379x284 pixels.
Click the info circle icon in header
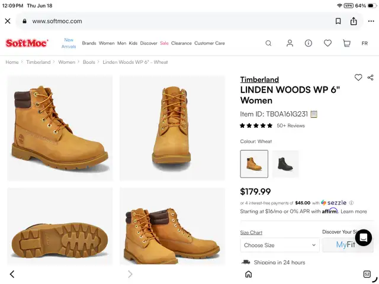click(309, 43)
